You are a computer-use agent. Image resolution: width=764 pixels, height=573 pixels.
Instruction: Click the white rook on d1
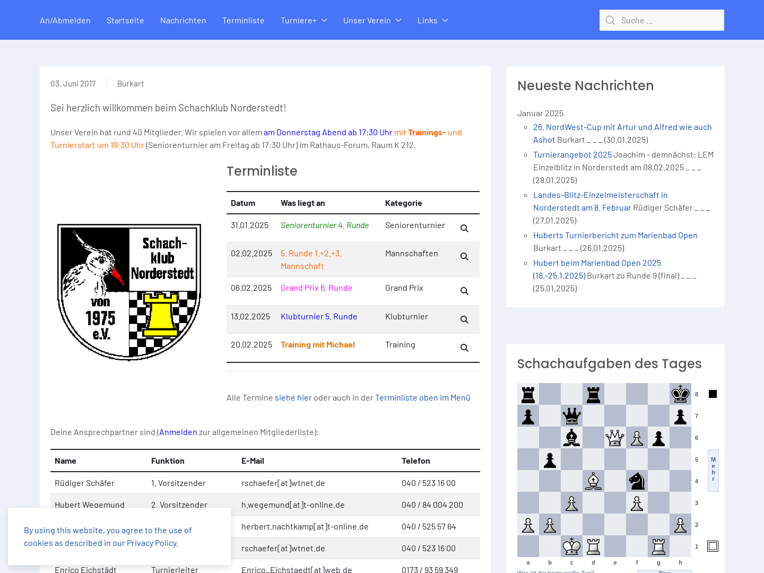[x=593, y=546]
